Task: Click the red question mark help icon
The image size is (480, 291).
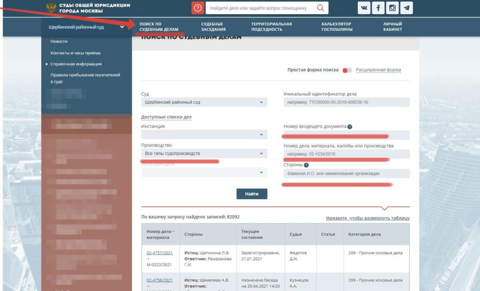Action: pyautogui.click(x=198, y=8)
